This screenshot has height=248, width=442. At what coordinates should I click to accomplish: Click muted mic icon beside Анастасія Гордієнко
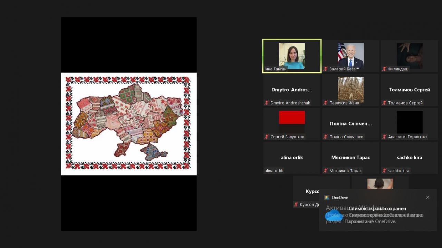[384, 137]
